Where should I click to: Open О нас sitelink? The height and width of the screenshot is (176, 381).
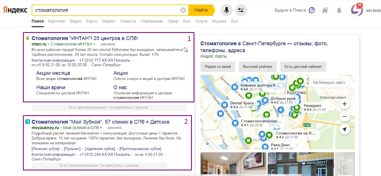120,87
